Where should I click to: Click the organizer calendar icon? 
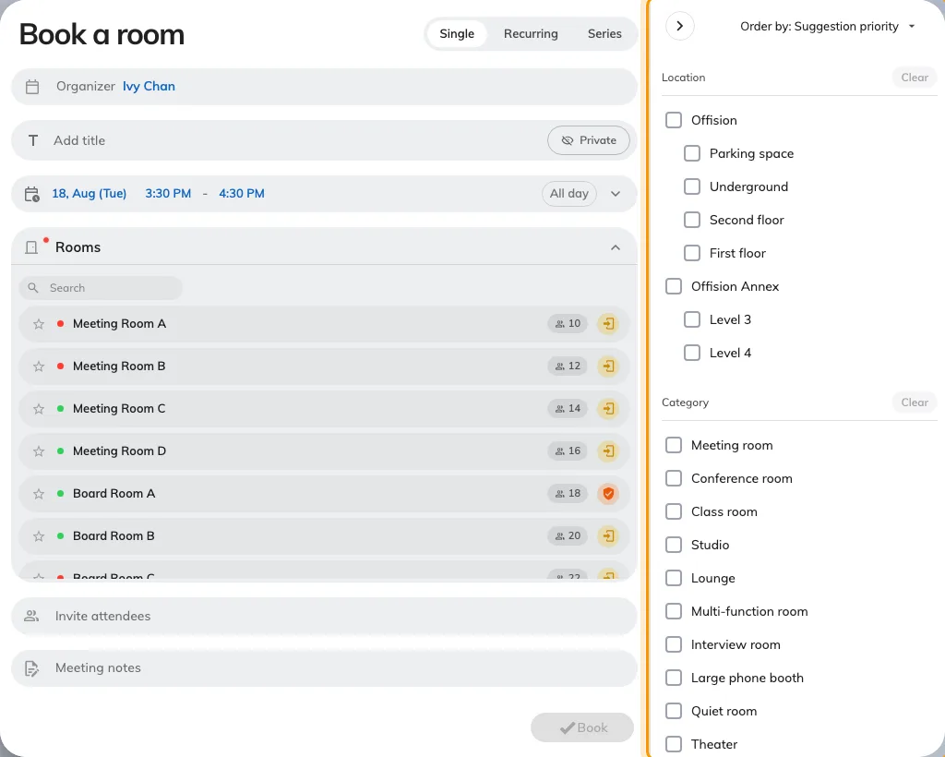(x=32, y=87)
